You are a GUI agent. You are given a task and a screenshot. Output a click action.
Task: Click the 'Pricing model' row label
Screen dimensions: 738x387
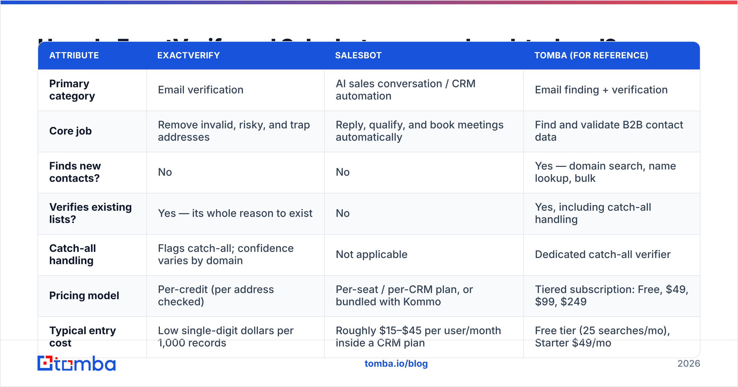84,295
